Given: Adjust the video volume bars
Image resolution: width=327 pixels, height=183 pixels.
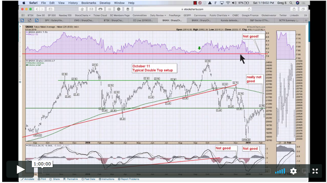Looking at the screenshot, I should click(280, 171).
